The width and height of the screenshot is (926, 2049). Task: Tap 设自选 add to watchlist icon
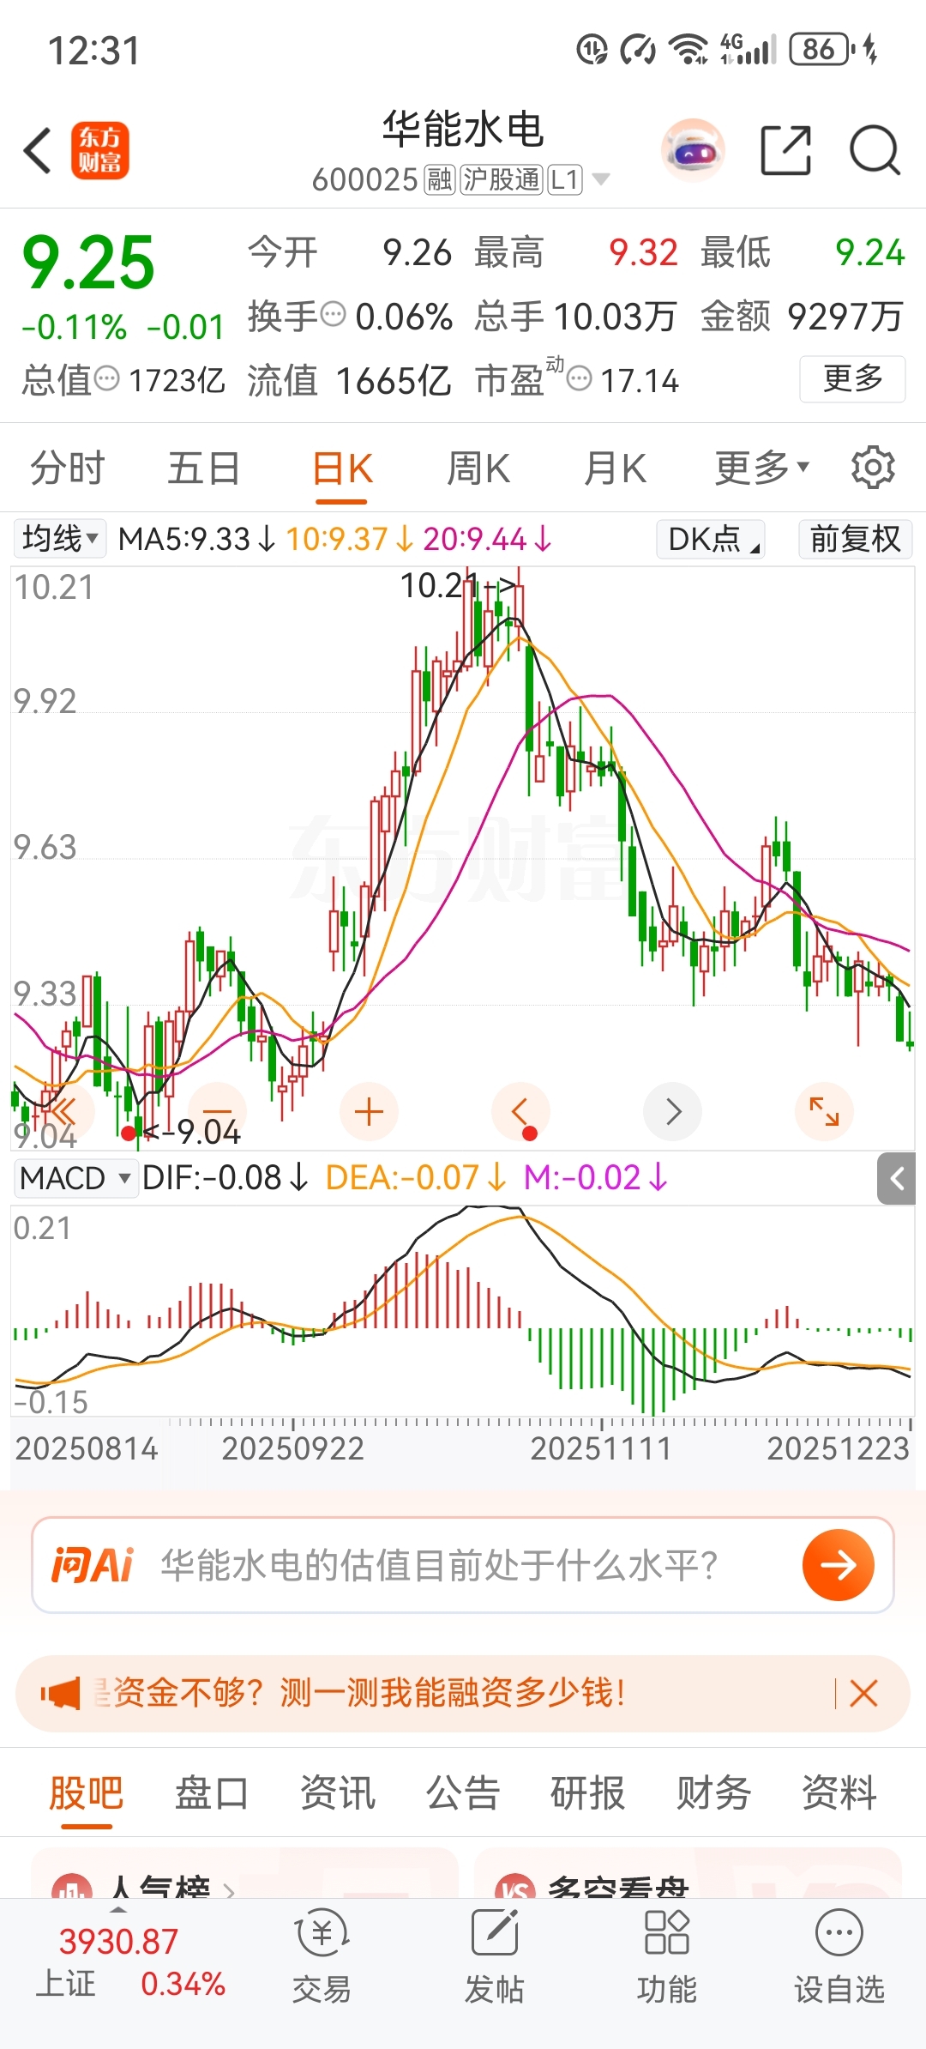point(839,1956)
